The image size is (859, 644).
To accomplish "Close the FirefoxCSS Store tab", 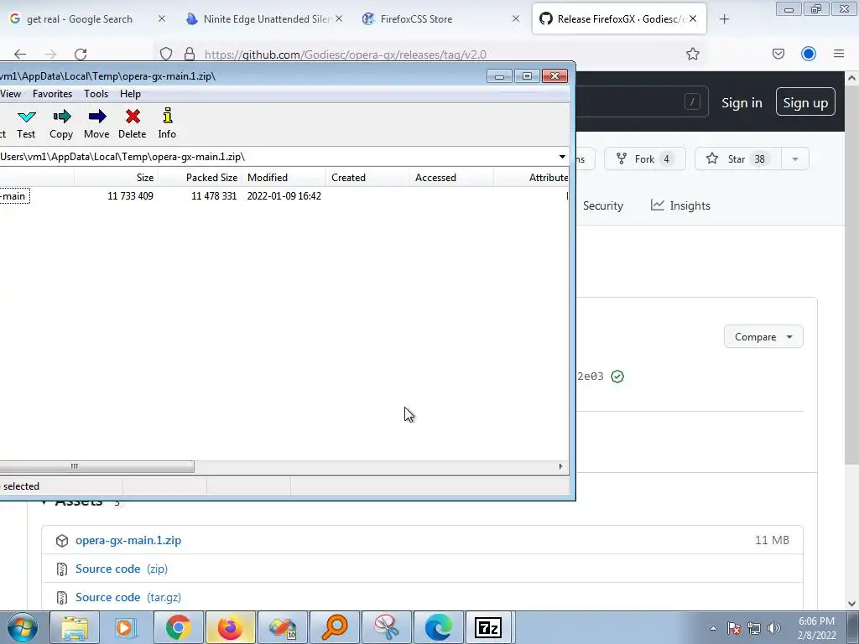I will (x=516, y=19).
